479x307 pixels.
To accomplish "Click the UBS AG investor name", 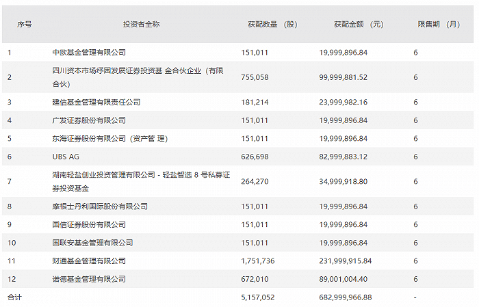I will pyautogui.click(x=66, y=157).
